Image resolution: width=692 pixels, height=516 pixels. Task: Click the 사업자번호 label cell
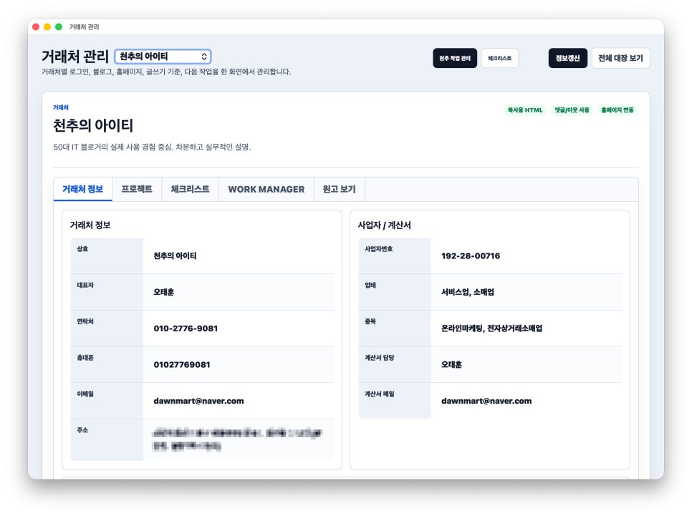pos(395,255)
